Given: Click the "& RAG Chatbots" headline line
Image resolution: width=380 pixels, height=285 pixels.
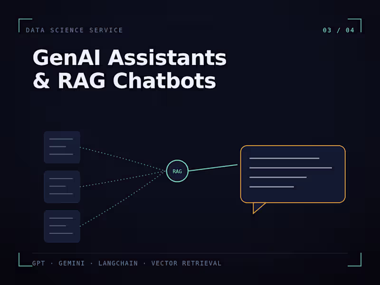Looking at the screenshot, I should [x=124, y=80].
